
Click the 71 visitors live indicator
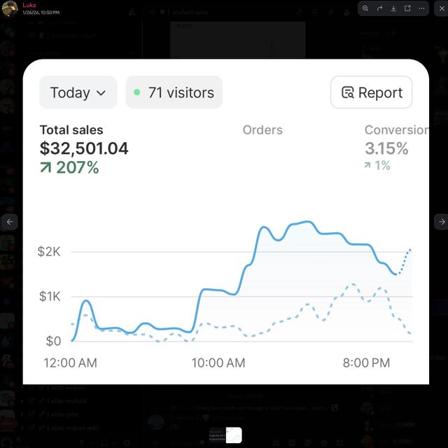click(174, 92)
